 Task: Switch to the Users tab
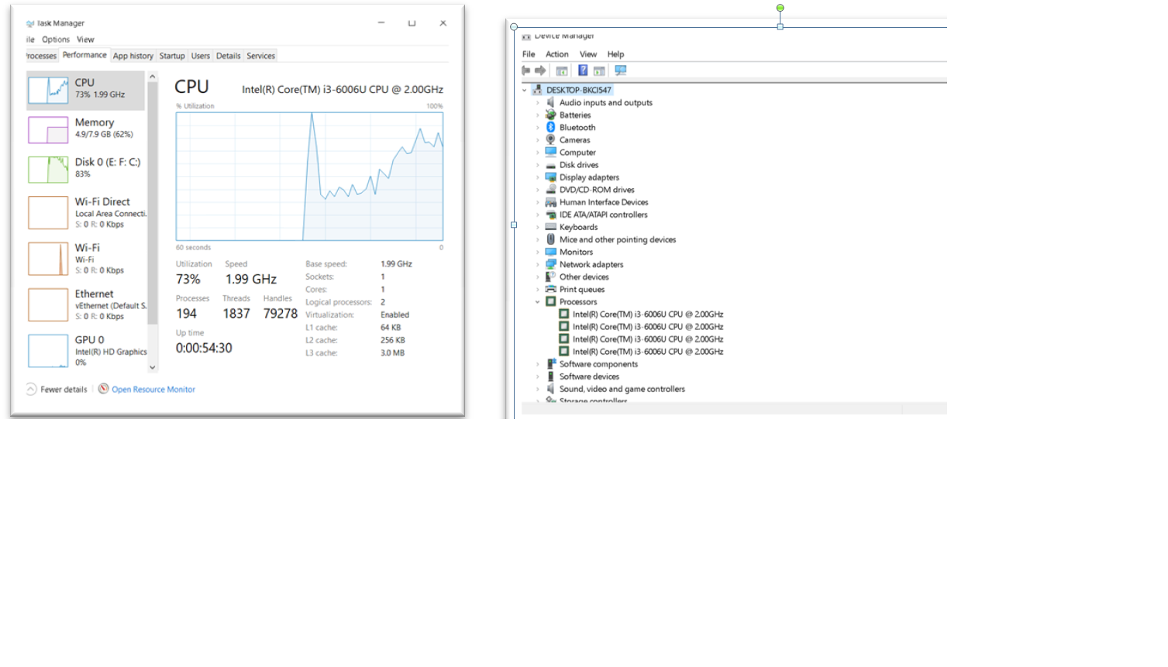[201, 56]
